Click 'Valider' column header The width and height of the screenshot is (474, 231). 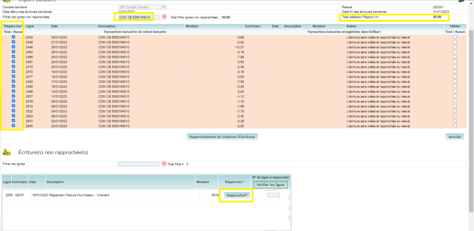pos(455,26)
